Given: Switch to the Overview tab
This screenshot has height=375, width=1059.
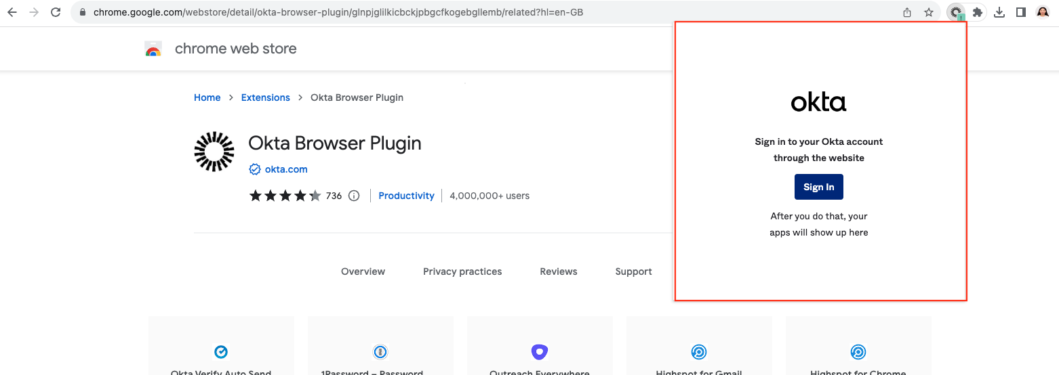Looking at the screenshot, I should point(363,271).
